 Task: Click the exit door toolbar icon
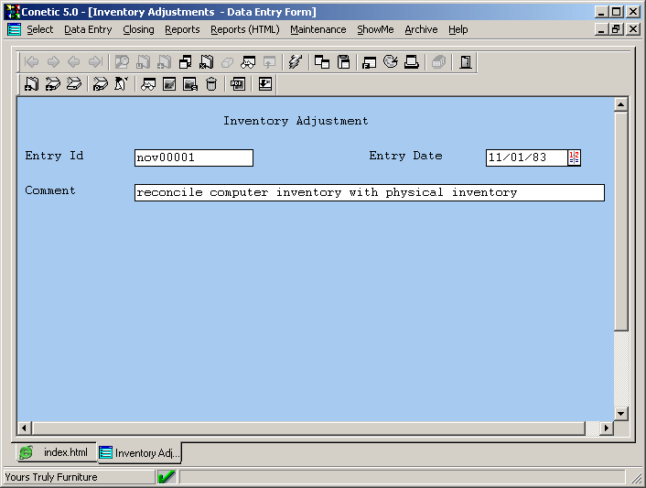coord(466,62)
